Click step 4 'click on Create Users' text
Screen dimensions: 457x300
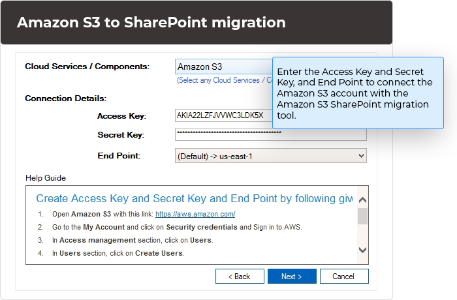118,254
